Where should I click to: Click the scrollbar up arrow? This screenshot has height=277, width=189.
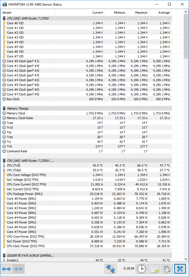coord(186,12)
